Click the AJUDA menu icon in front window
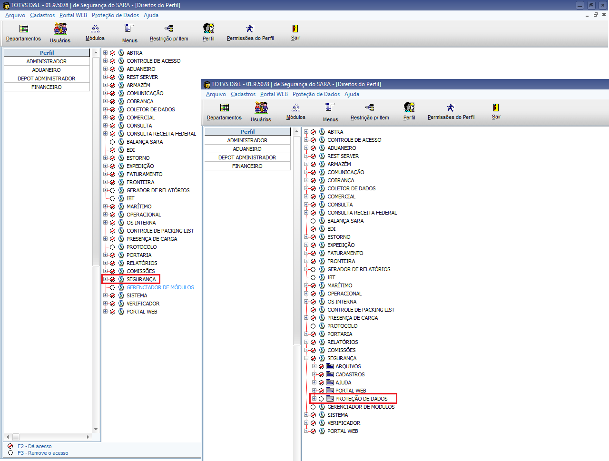Image resolution: width=609 pixels, height=461 pixels. click(x=330, y=383)
